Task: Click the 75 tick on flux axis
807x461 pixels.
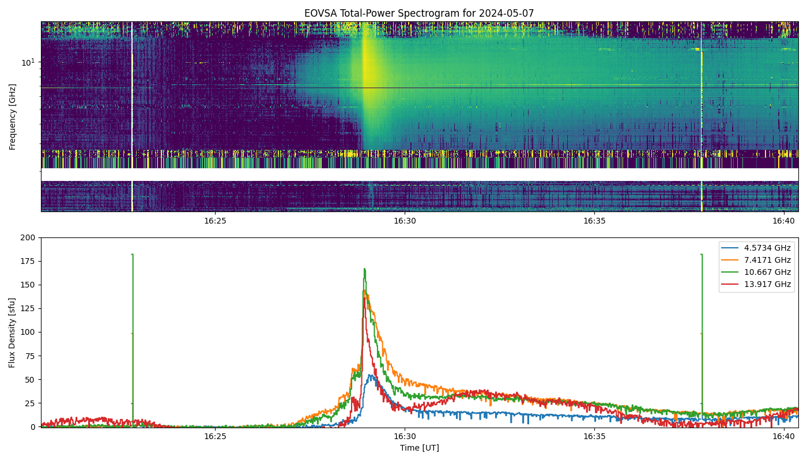Action: (31, 356)
